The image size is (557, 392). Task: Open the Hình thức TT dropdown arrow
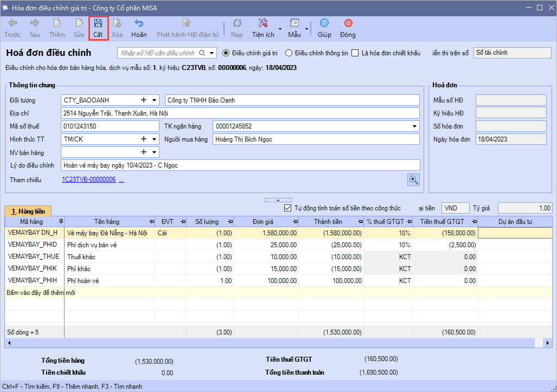point(155,139)
